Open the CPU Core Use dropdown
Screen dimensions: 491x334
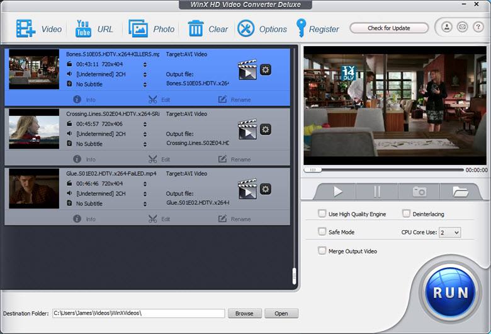(449, 233)
